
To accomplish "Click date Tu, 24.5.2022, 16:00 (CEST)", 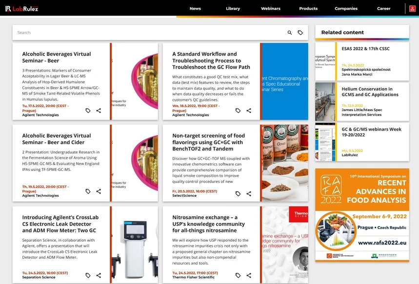I will [x=45, y=273].
